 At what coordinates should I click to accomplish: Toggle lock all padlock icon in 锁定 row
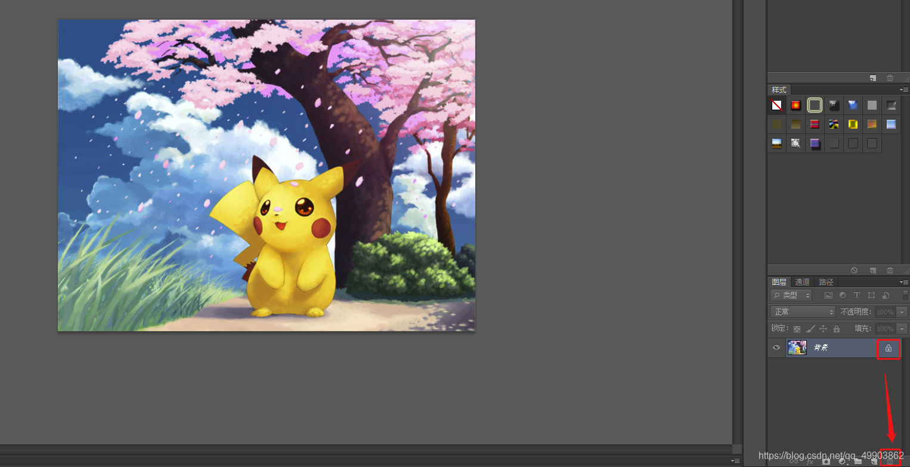(836, 328)
